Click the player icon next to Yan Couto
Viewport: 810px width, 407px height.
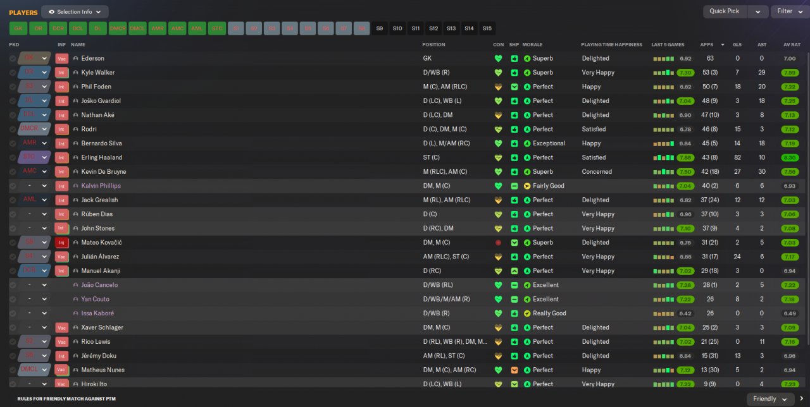click(x=76, y=299)
